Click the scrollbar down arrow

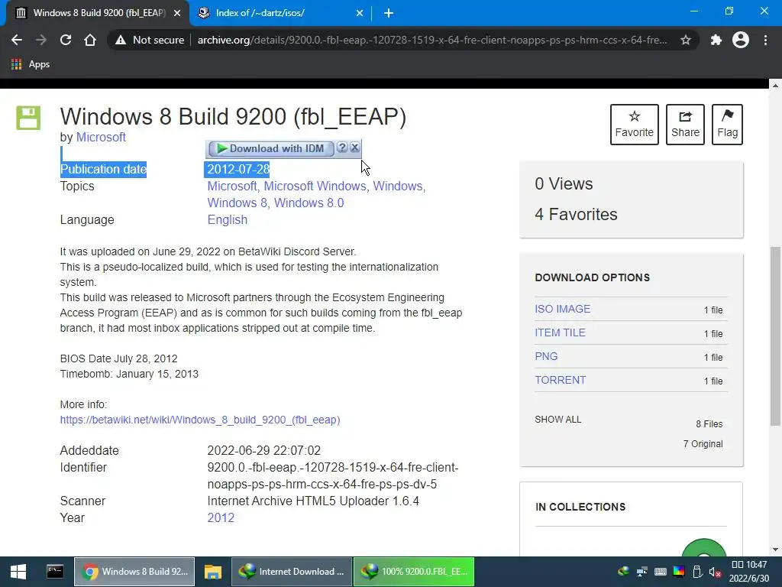point(775,550)
